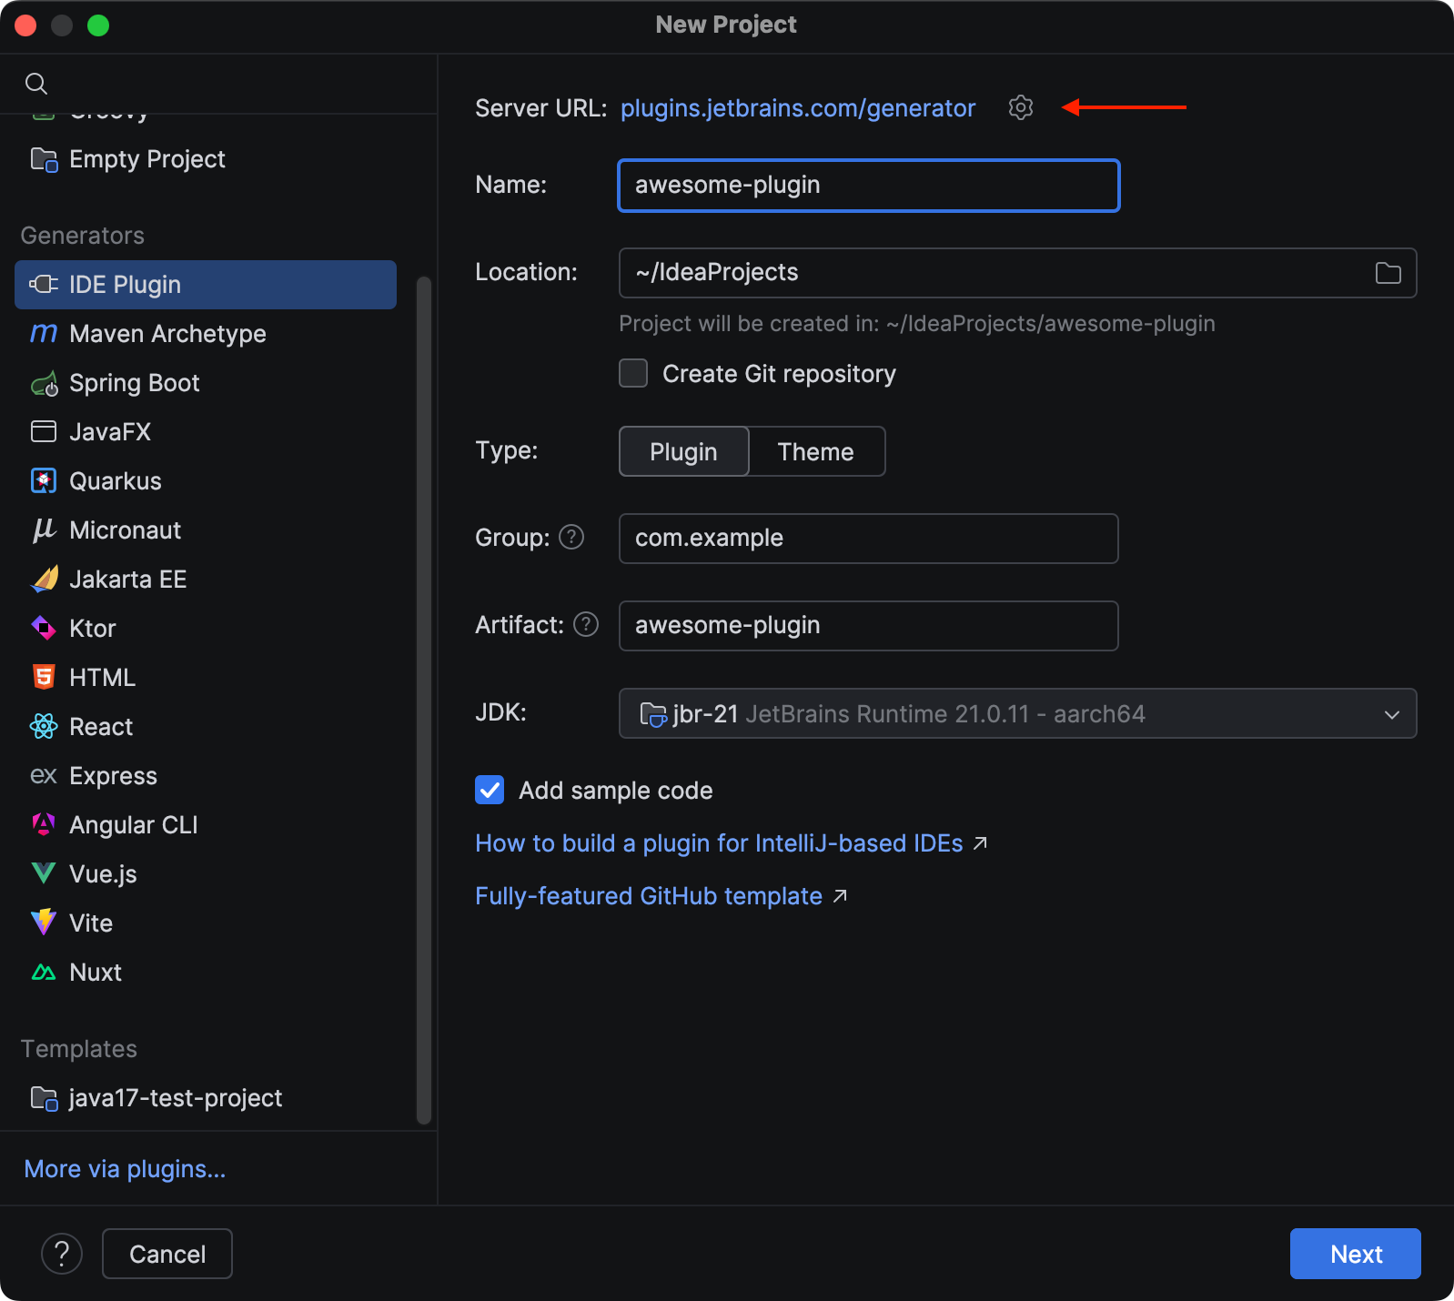The width and height of the screenshot is (1454, 1301).
Task: Click the Empty Project folder icon
Action: 44,159
